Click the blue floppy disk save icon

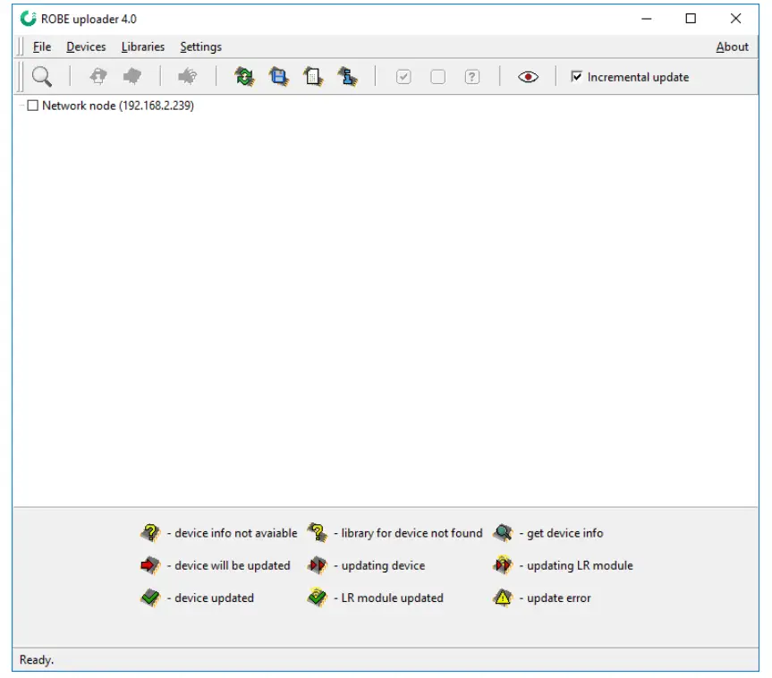click(x=279, y=77)
